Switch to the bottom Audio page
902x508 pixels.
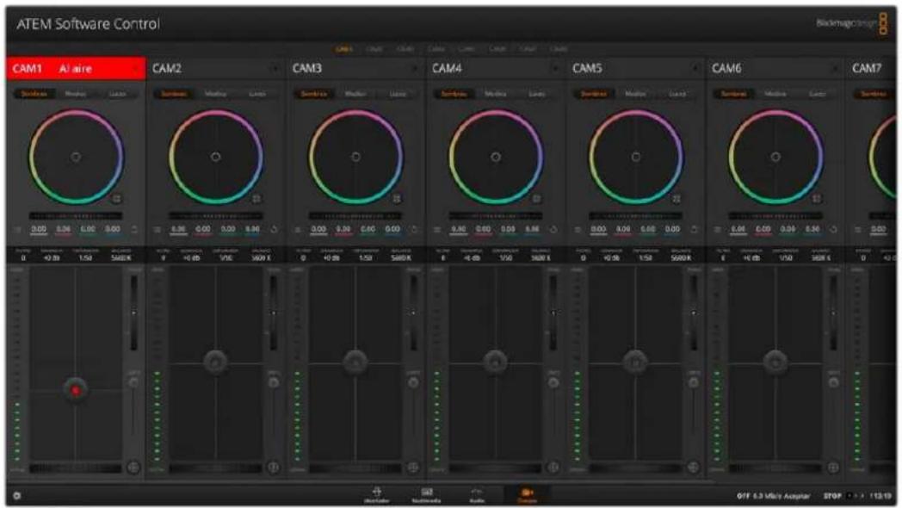pos(476,495)
